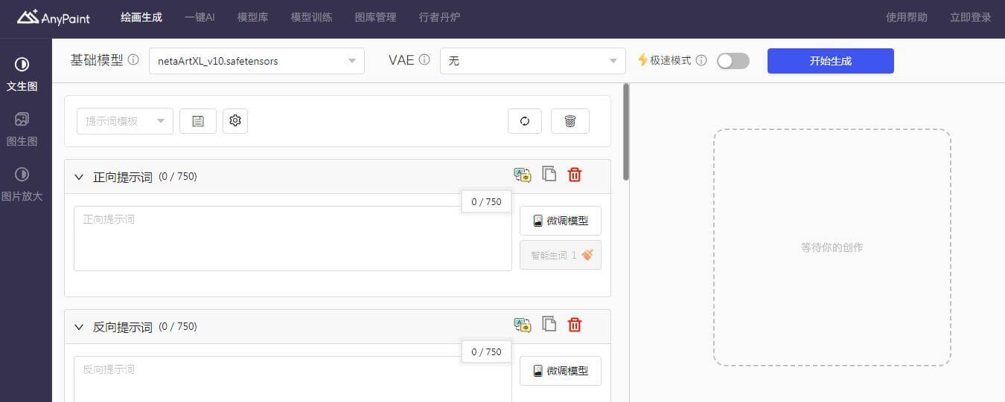
Task: Open prompt settings gear icon
Action: pyautogui.click(x=235, y=121)
